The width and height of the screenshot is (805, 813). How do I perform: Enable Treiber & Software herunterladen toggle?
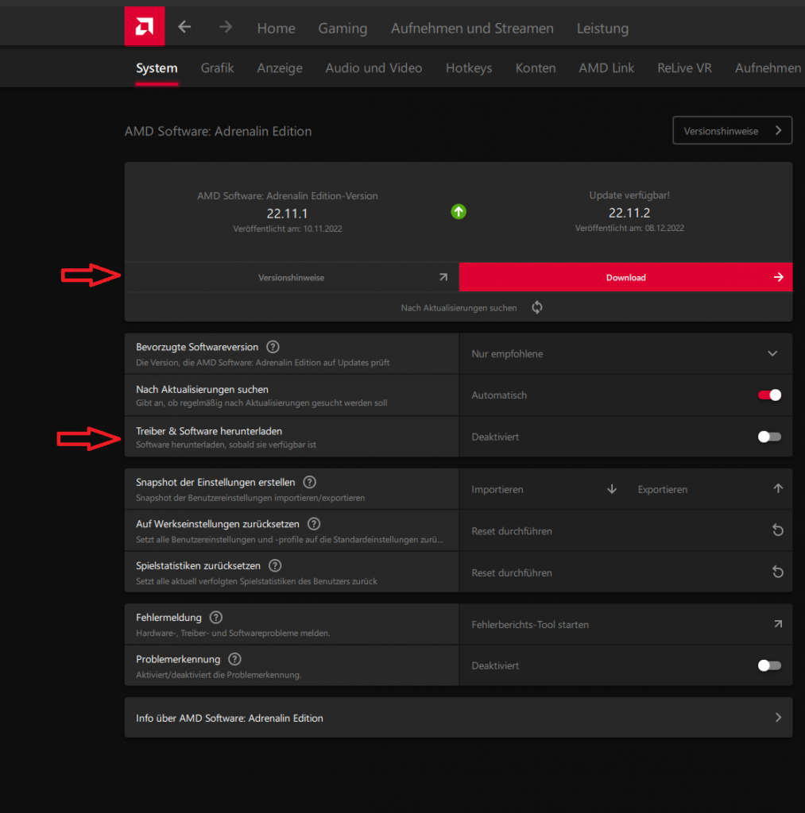769,437
